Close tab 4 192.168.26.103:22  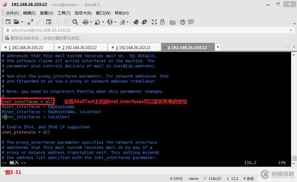tap(211, 47)
